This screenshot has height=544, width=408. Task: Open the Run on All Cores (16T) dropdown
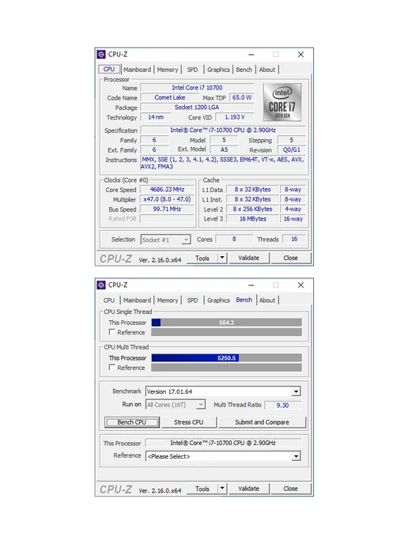[176, 405]
